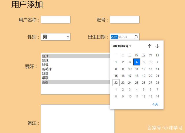The width and height of the screenshot is (185, 133).
Task: Click the 备注 remarks text area
Action: pyautogui.click(x=78, y=119)
